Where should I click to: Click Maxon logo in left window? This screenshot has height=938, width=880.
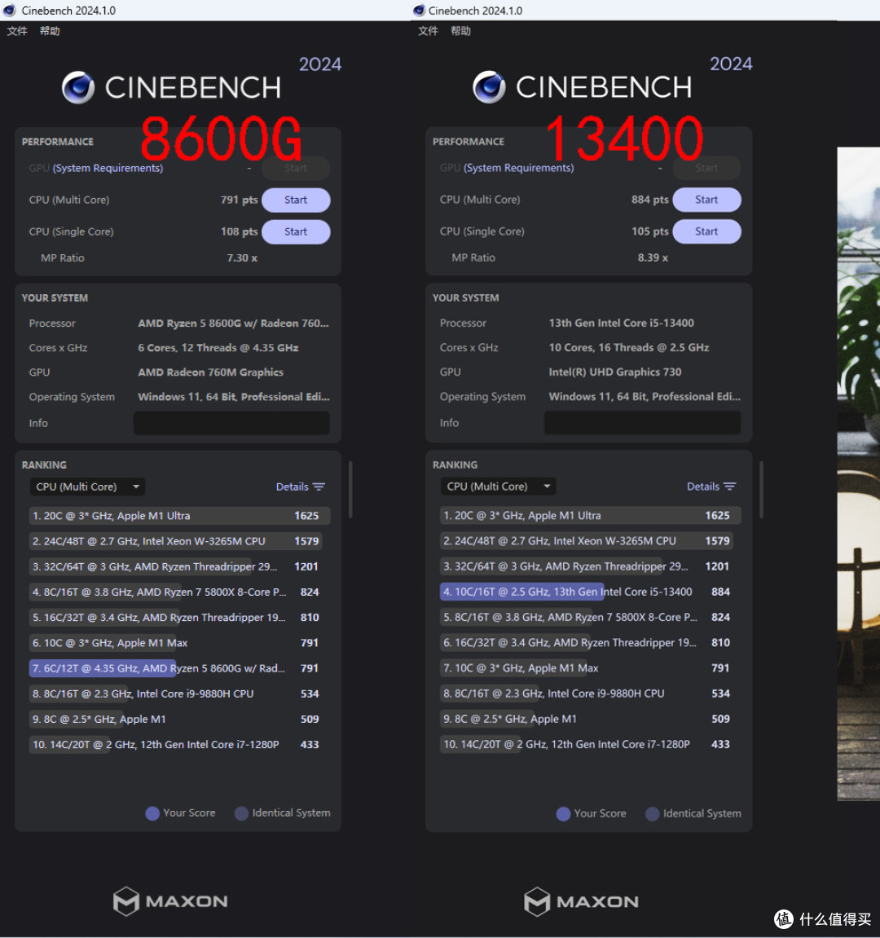tap(170, 901)
